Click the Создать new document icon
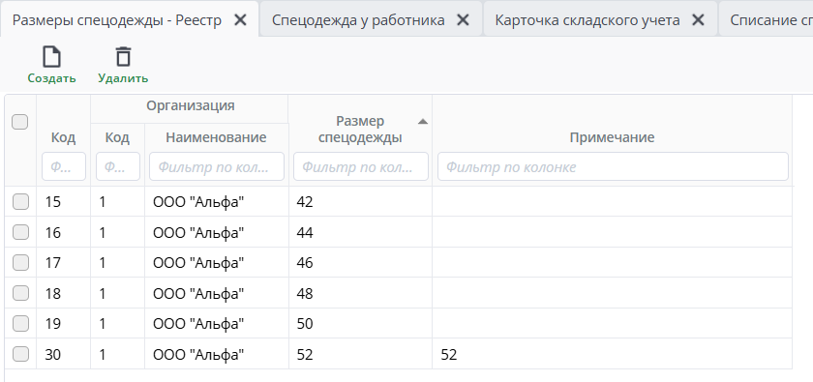The image size is (813, 382). 51,56
